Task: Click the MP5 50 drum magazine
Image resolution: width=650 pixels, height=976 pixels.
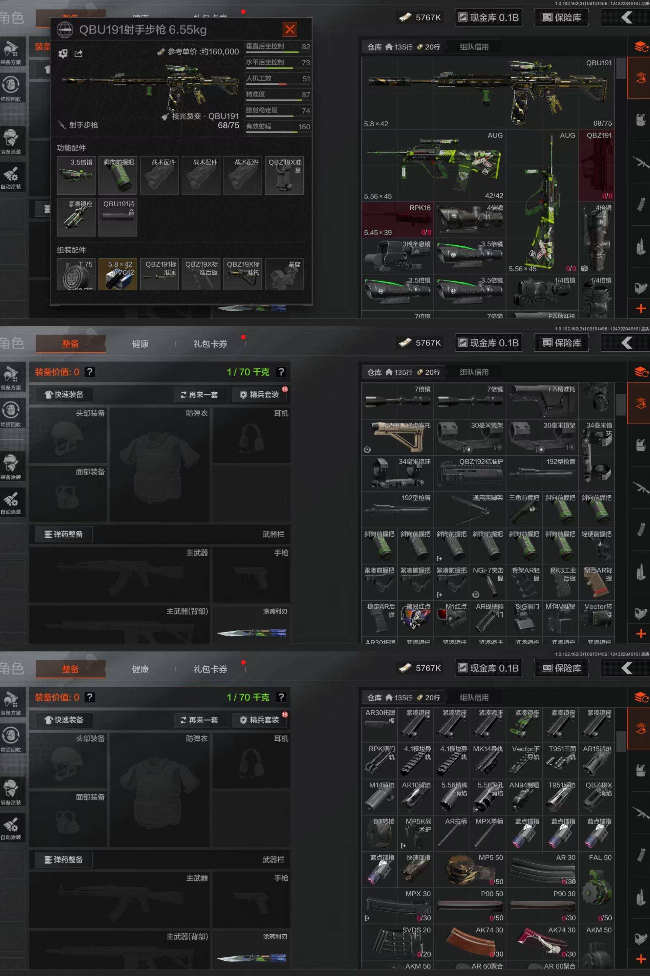Action: point(470,869)
